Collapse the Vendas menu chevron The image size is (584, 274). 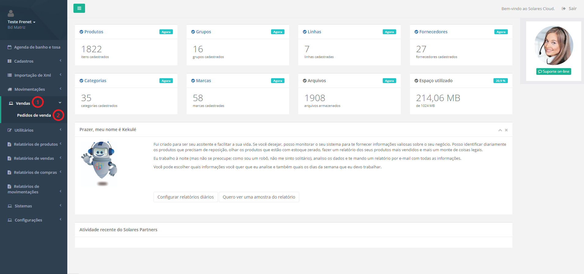[x=60, y=103]
